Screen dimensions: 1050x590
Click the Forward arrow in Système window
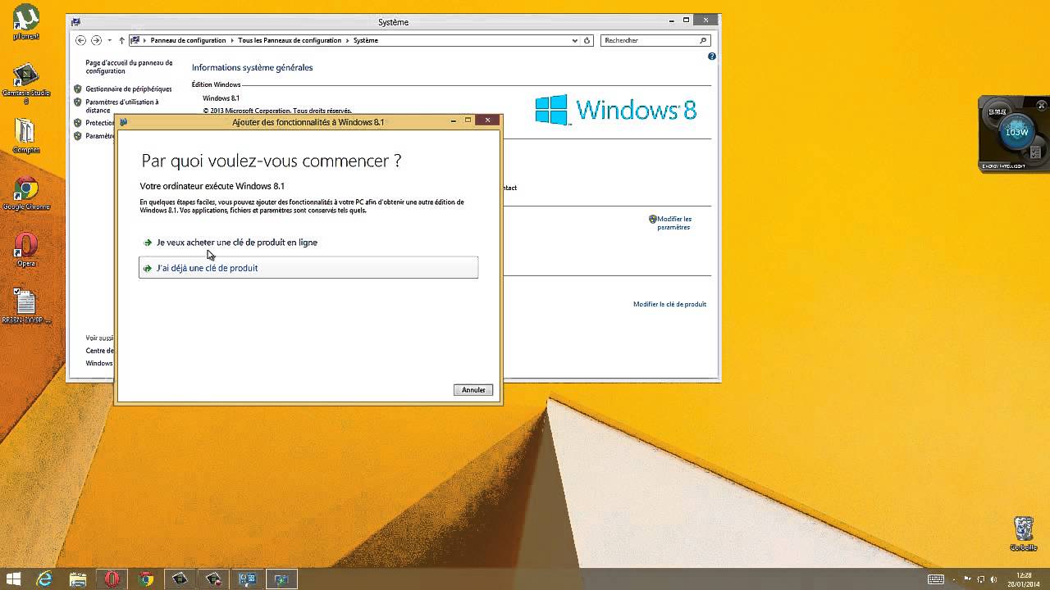96,40
